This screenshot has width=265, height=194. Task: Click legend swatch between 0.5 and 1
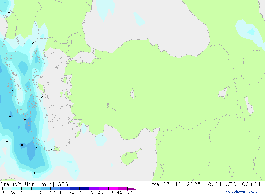tap(17, 189)
